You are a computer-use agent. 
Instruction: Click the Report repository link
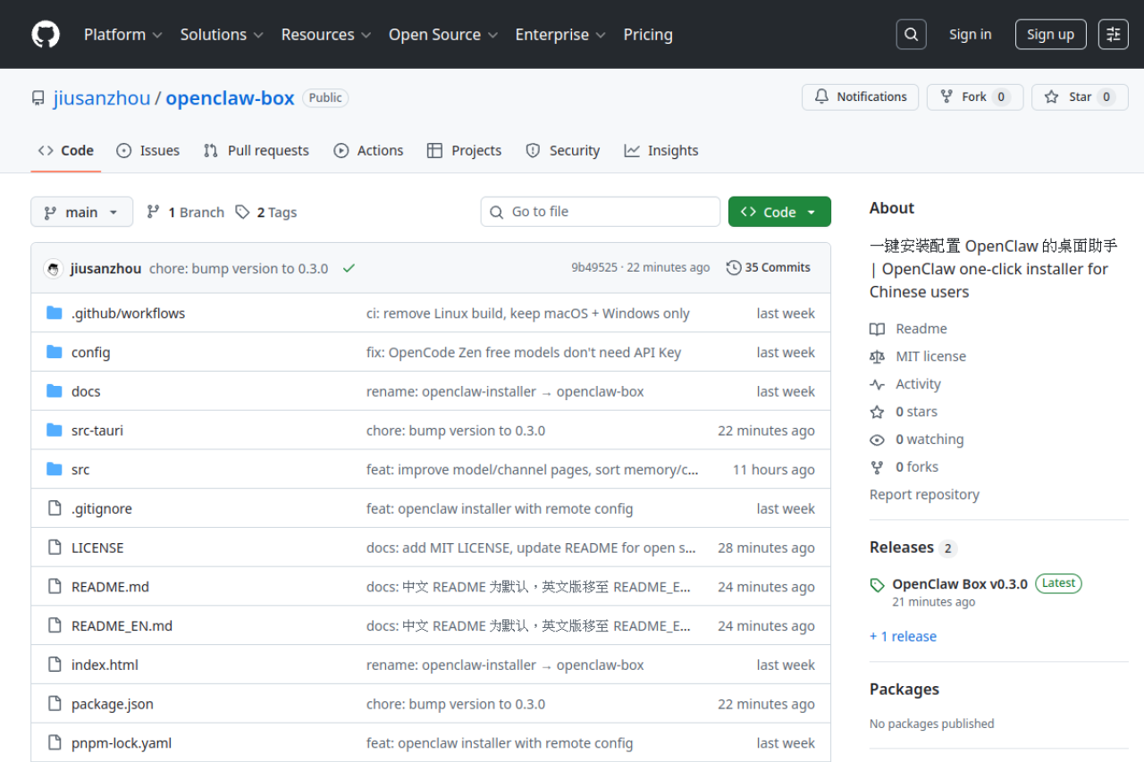(x=924, y=494)
